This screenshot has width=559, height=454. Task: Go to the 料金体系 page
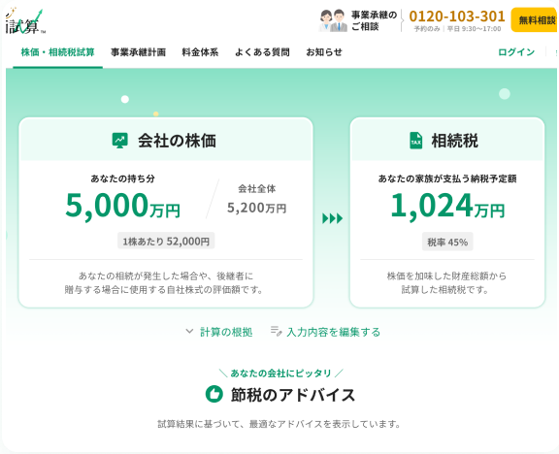click(200, 52)
